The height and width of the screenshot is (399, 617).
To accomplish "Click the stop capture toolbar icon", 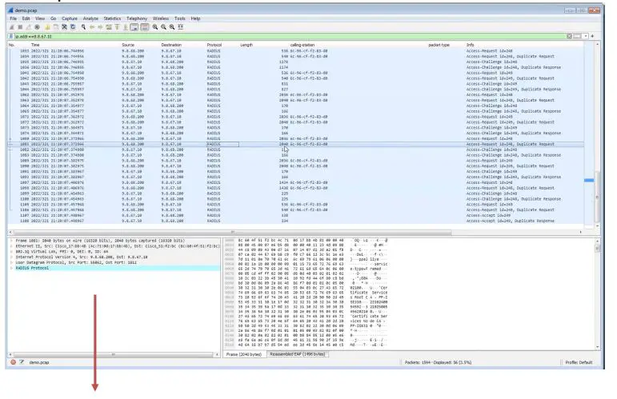I will pyautogui.click(x=20, y=27).
